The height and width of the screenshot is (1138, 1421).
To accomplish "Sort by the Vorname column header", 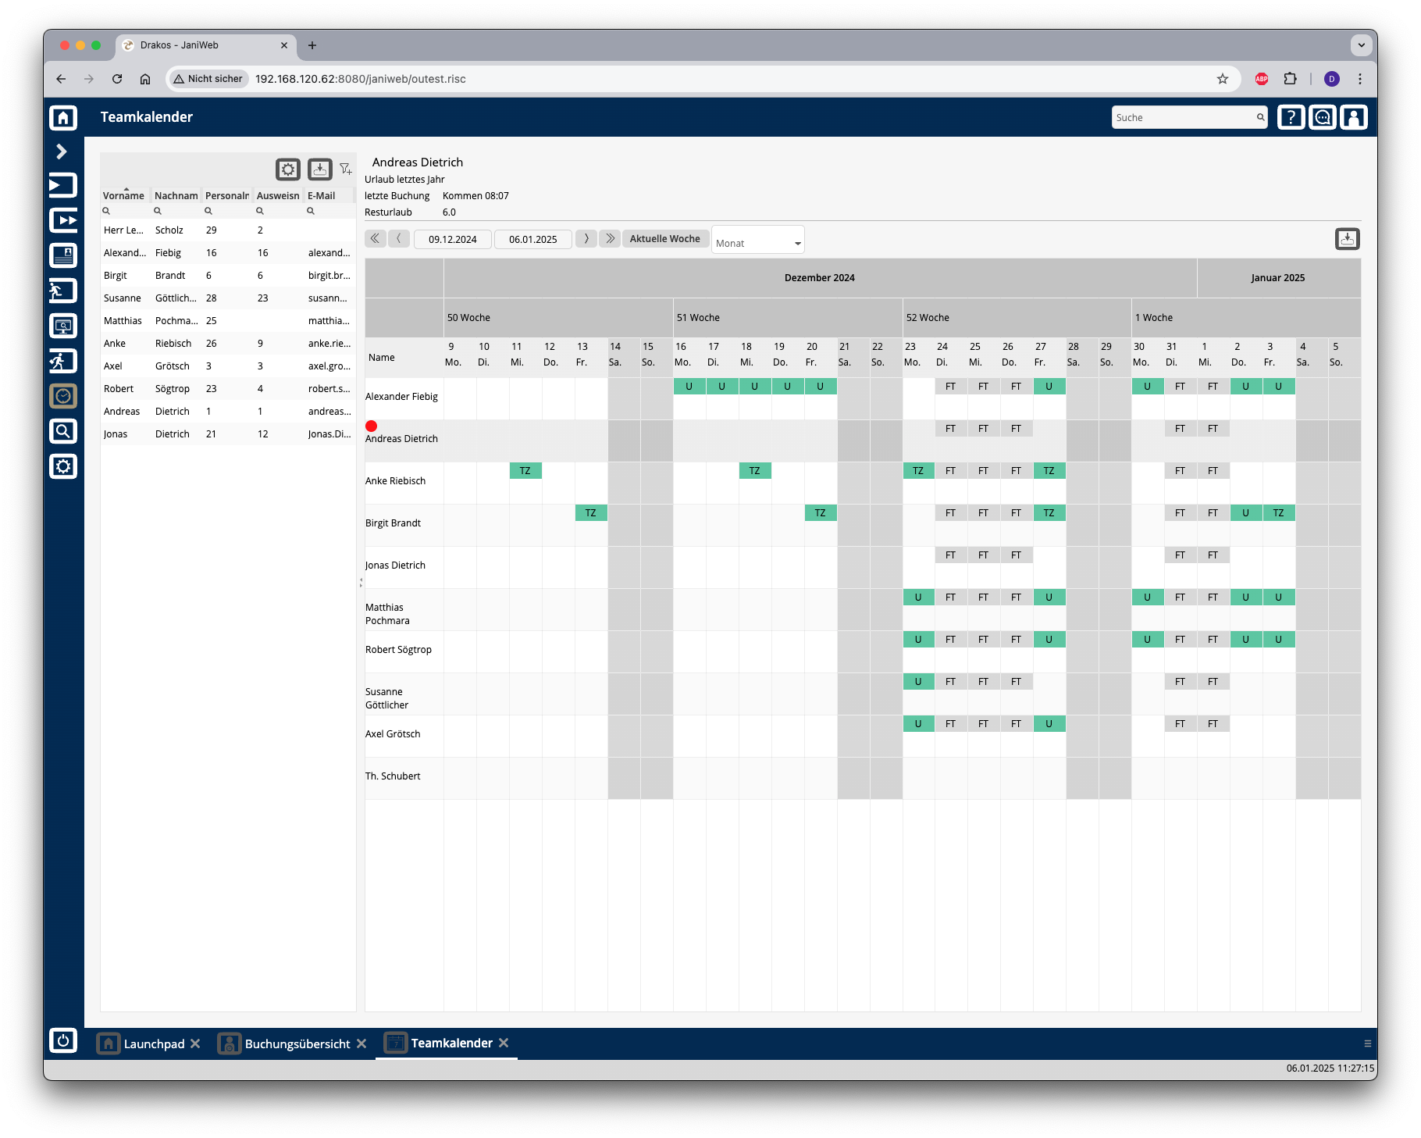I will (x=123, y=195).
